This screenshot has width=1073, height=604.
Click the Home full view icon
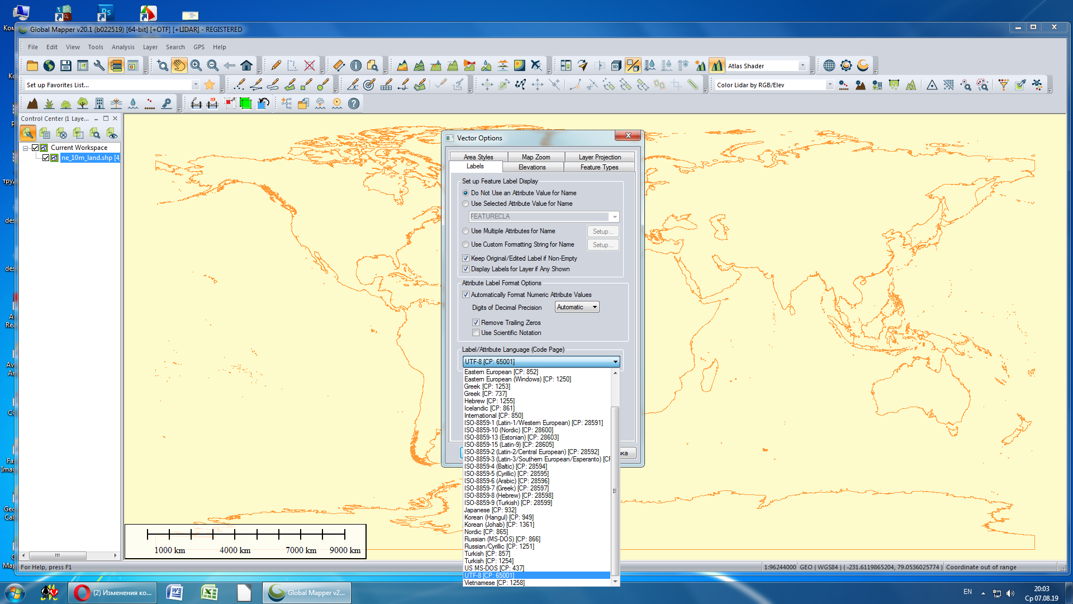coord(246,66)
